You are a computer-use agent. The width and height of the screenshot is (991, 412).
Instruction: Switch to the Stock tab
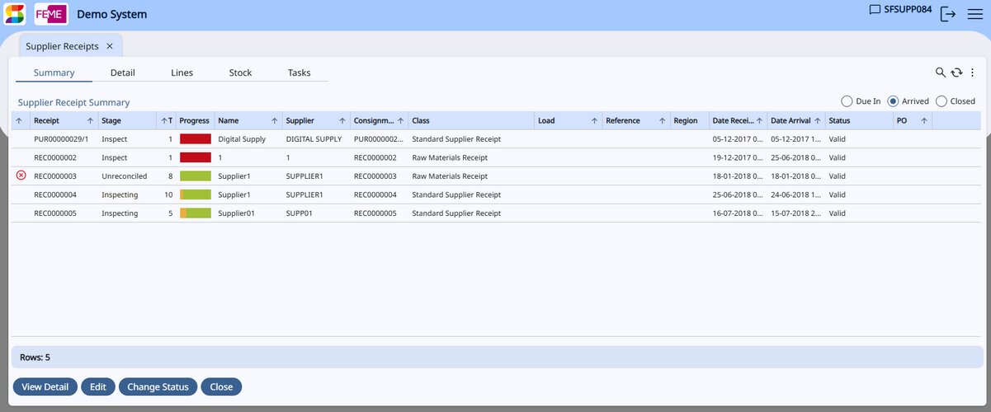pos(240,73)
